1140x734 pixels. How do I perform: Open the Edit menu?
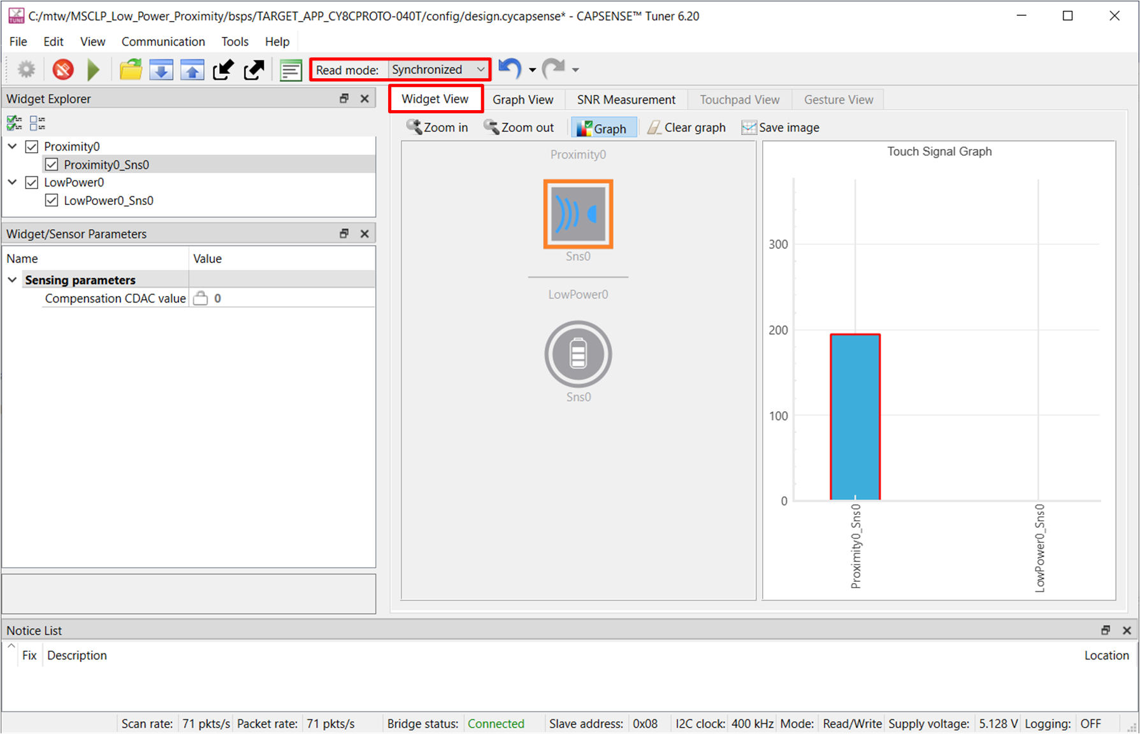point(54,41)
